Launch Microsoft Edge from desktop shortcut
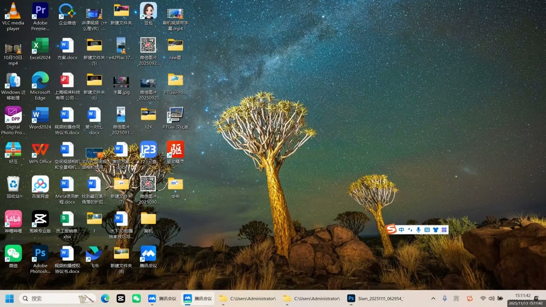 pos(40,86)
